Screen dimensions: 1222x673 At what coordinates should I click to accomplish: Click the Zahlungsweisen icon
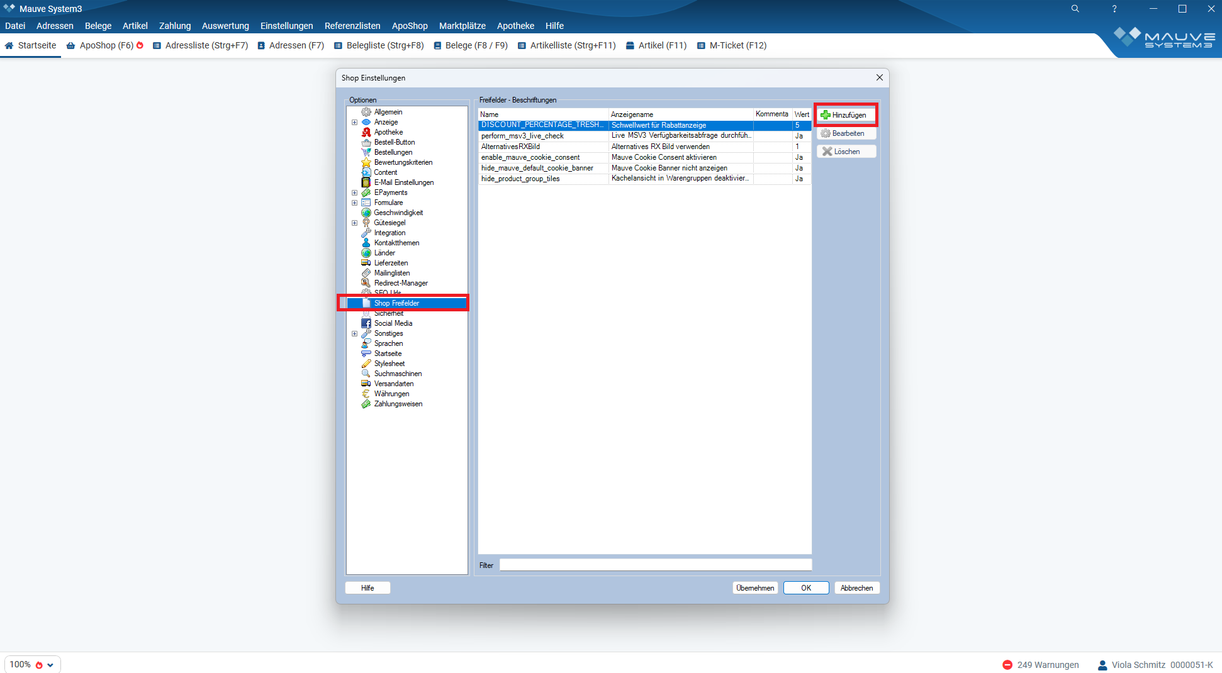pyautogui.click(x=366, y=404)
